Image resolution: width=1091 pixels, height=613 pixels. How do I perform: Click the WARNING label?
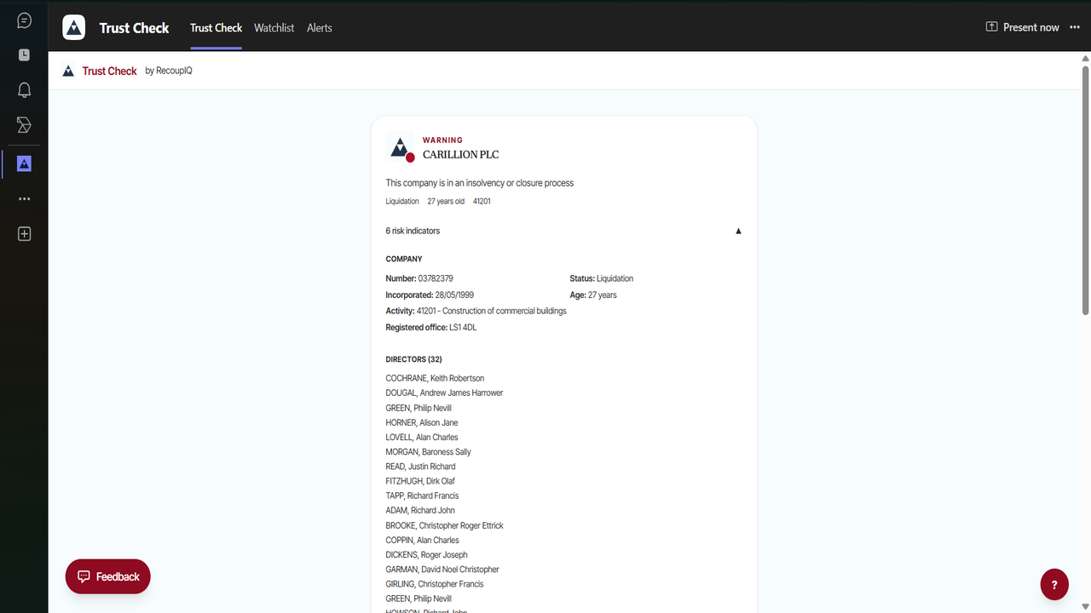coord(442,140)
